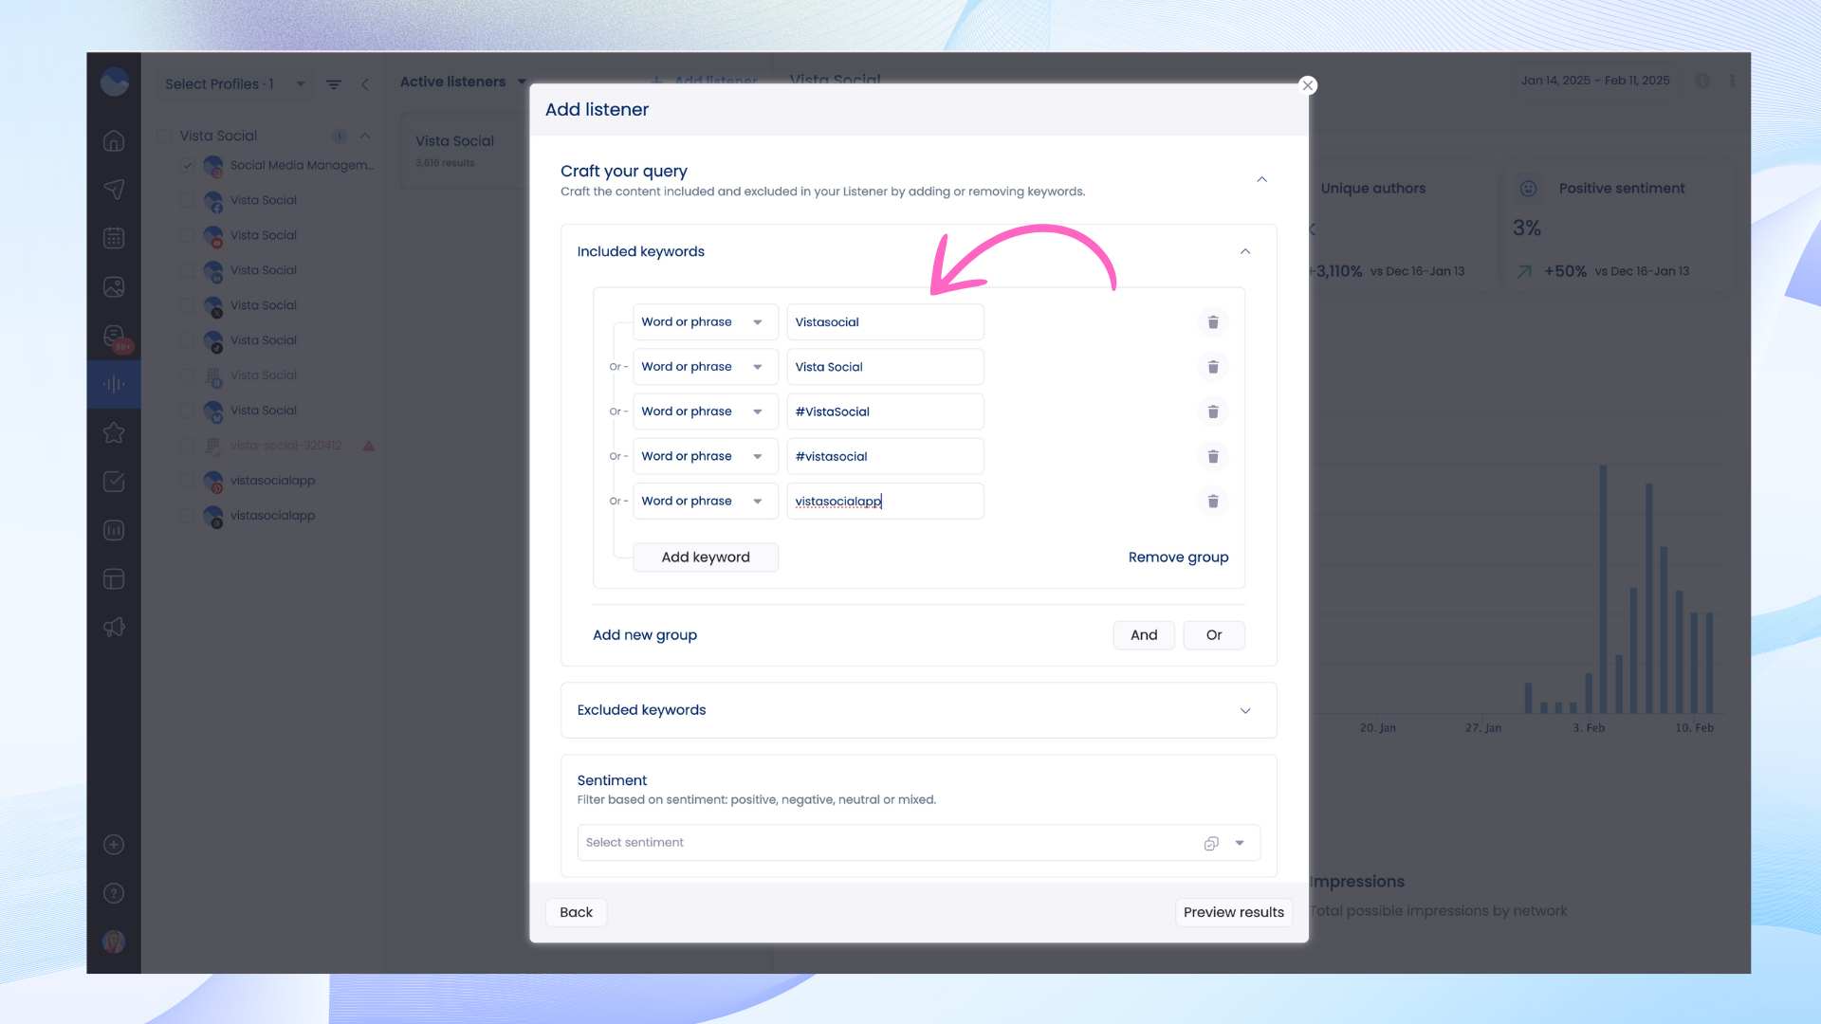Click the Preview results button
This screenshot has height=1024, width=1821.
(1233, 912)
